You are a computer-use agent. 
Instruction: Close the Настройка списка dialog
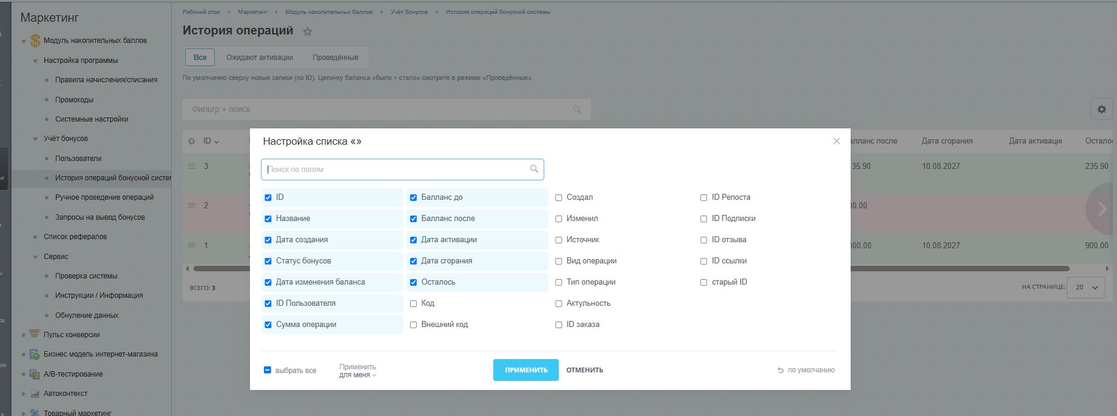tap(837, 141)
